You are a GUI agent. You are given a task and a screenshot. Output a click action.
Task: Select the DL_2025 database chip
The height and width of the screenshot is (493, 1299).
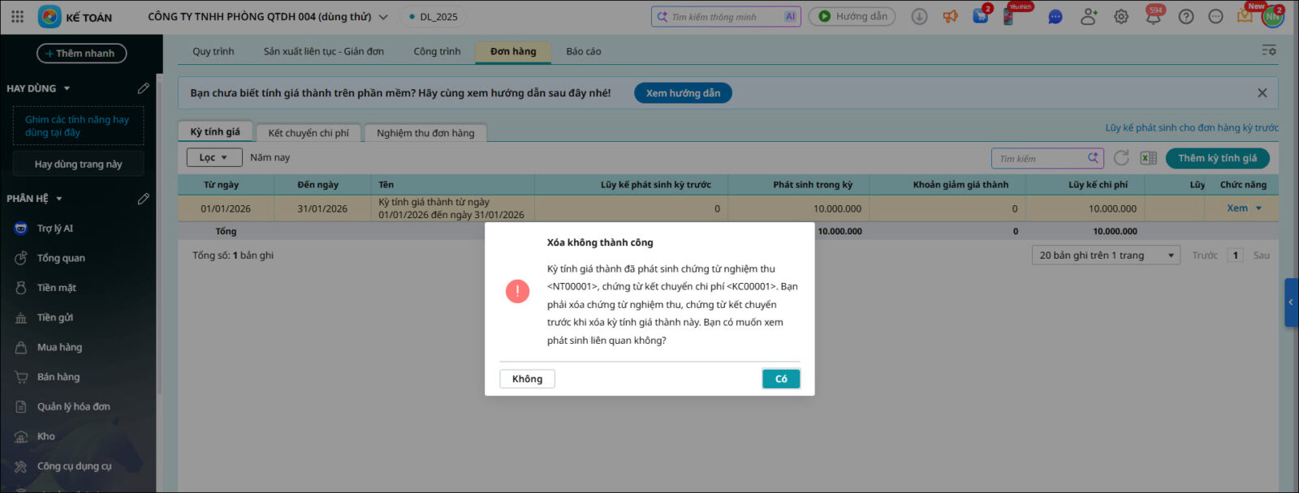pyautogui.click(x=435, y=16)
